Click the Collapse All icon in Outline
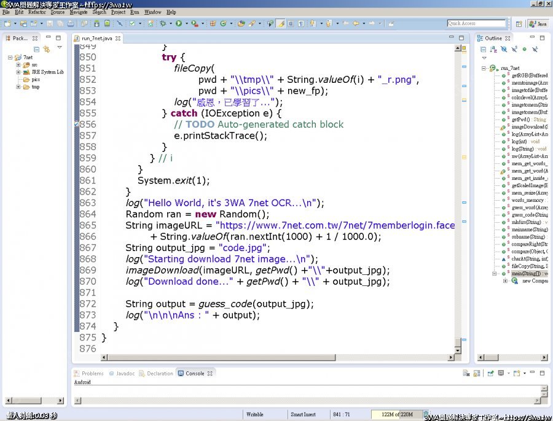 (x=482, y=49)
